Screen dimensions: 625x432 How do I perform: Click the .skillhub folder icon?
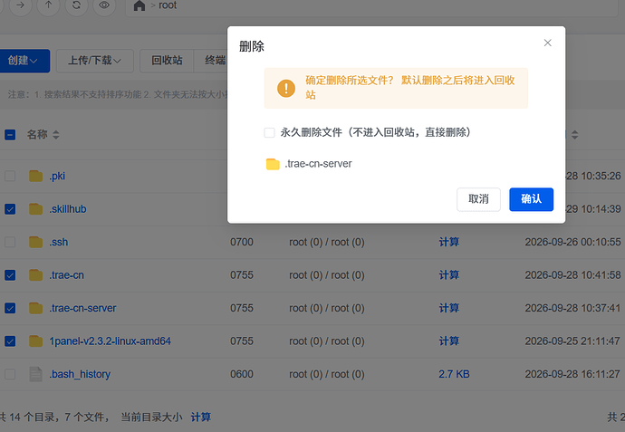[36, 209]
